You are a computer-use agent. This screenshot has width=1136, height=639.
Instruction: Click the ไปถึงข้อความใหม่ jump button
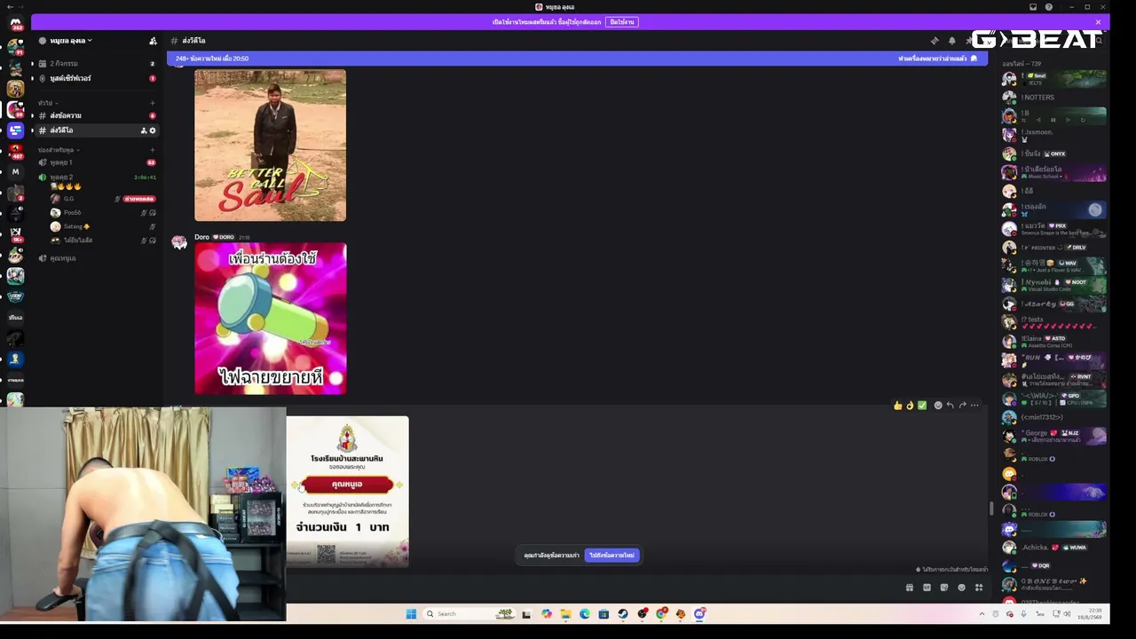611,556
